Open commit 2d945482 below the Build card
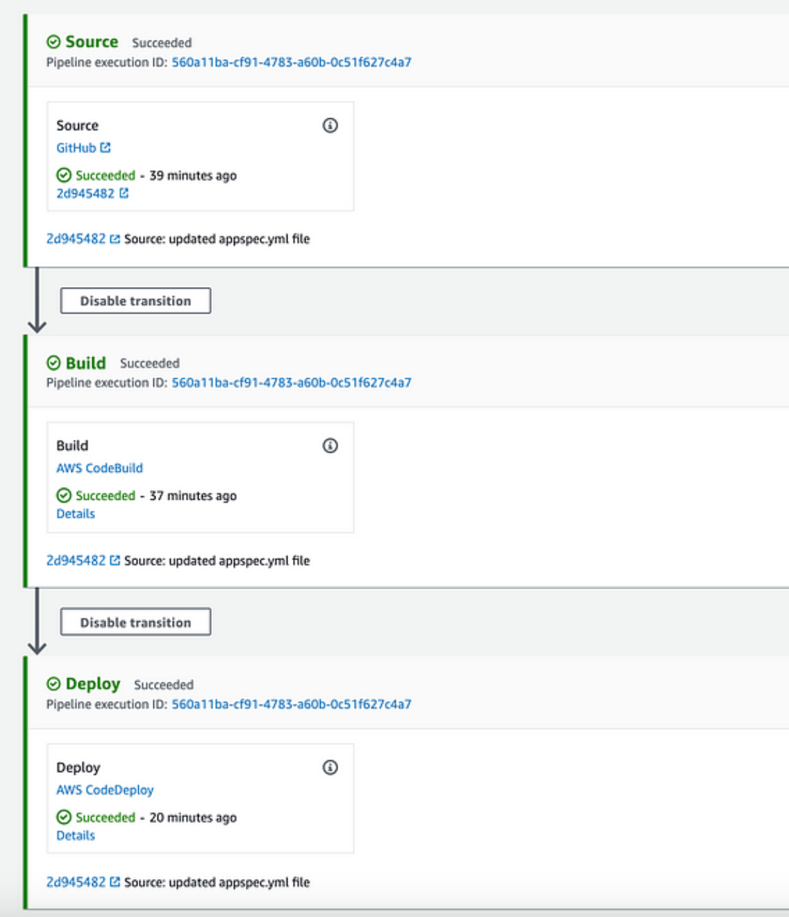This screenshot has width=789, height=917. (x=76, y=560)
